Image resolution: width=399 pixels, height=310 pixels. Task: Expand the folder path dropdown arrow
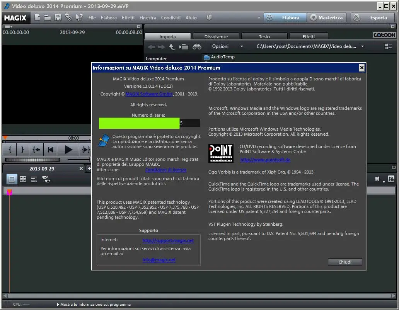click(x=362, y=46)
